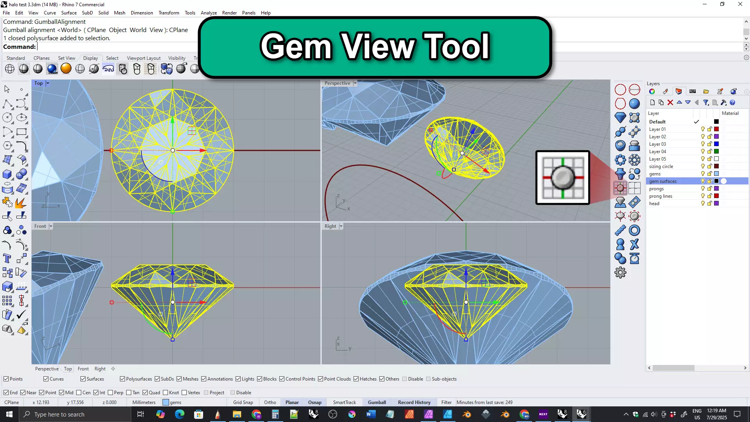The image size is (750, 422).
Task: Click the Layer 03 blue color swatch
Action: pos(716,144)
